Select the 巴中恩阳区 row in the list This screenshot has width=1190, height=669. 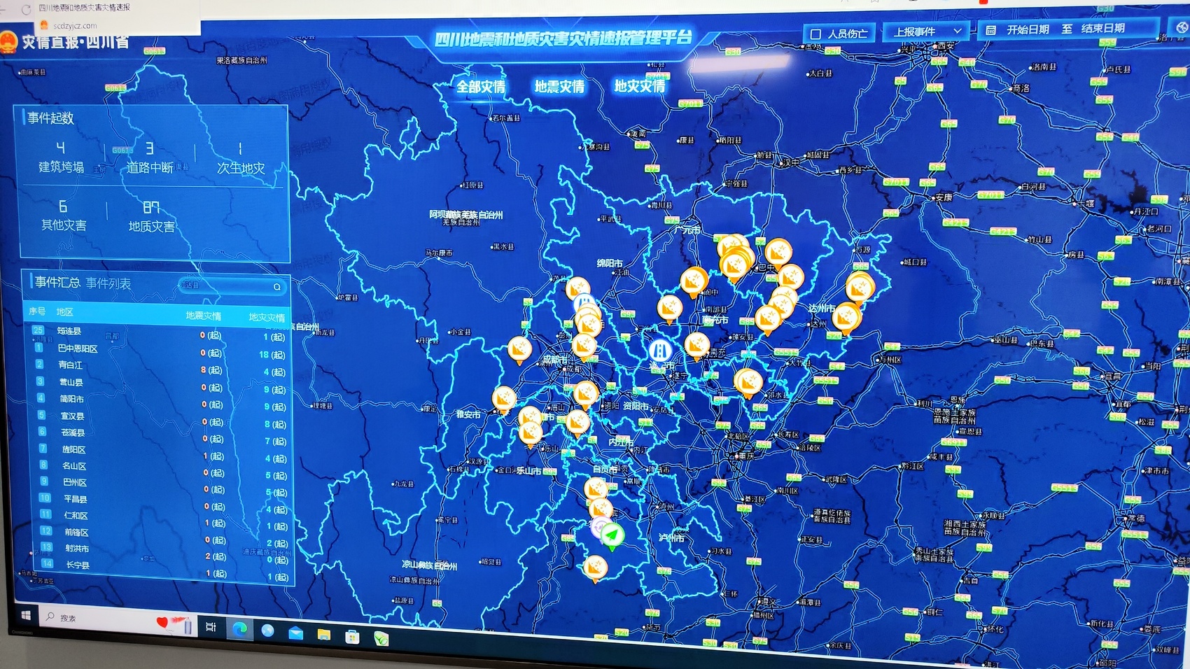click(x=77, y=348)
